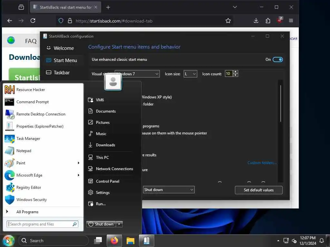Open Firefox extensions puzzle icon
Screen dimensions: 330x247
268,21
